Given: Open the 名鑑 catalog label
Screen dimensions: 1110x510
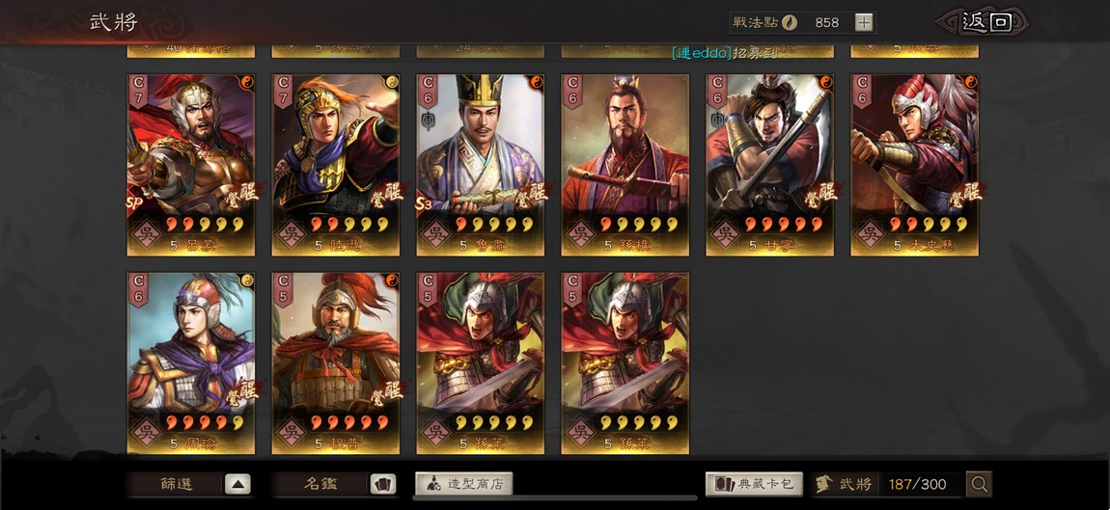Looking at the screenshot, I should pos(321,485).
